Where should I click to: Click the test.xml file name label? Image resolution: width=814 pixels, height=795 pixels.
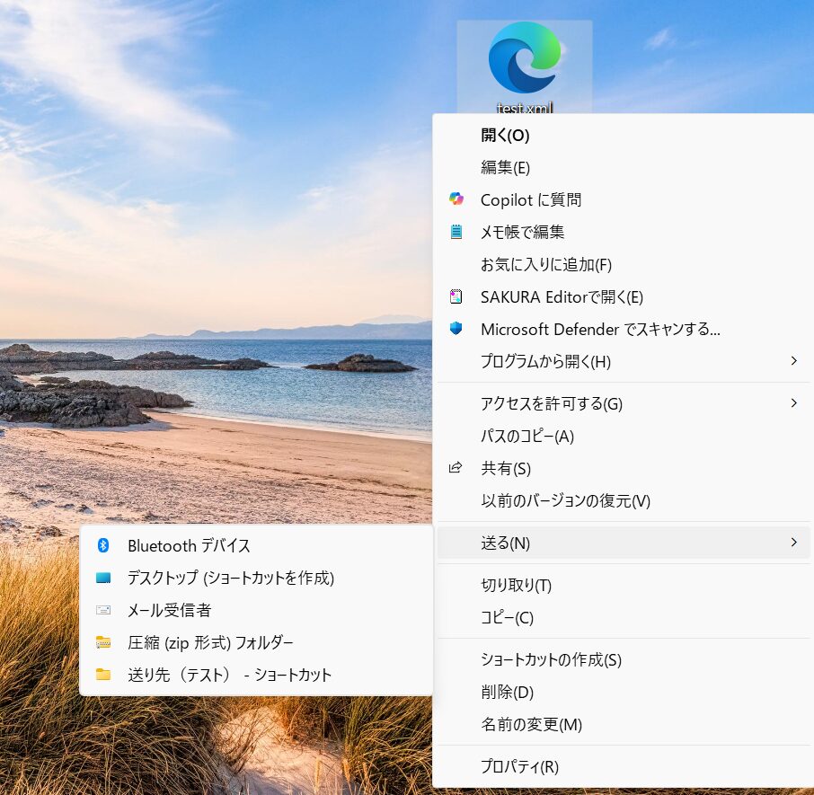tap(525, 108)
